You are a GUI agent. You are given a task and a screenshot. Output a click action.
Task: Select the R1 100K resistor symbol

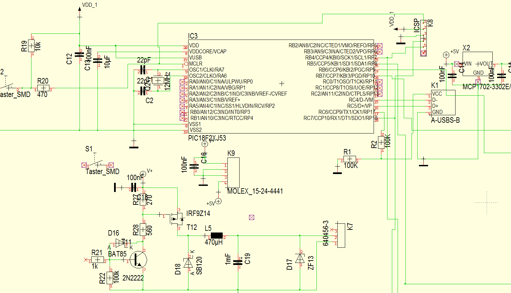click(x=350, y=159)
